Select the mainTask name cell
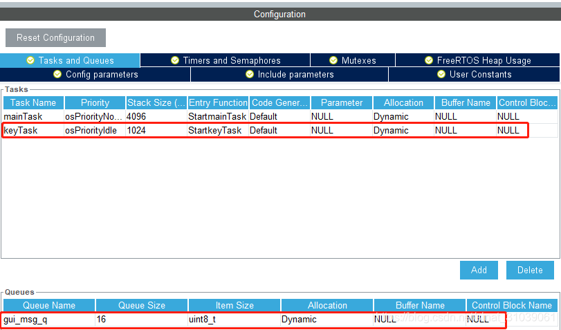 (33, 117)
